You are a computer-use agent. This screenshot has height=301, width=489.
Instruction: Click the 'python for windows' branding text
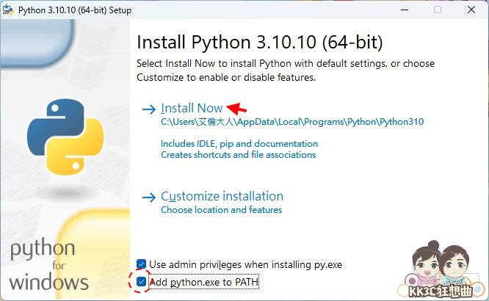[47, 265]
